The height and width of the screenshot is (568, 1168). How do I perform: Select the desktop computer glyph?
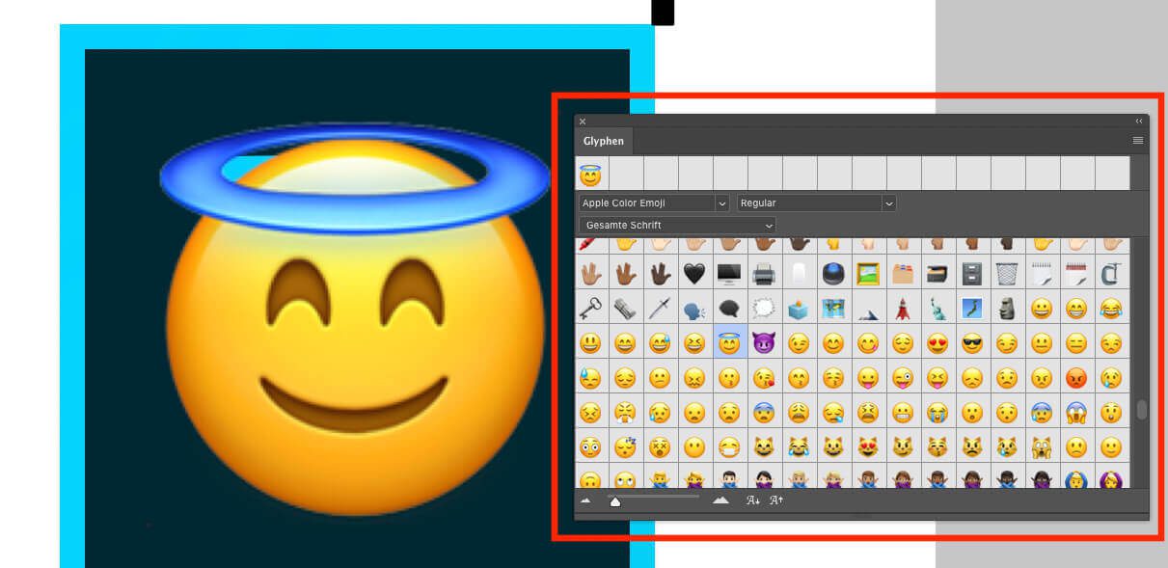[729, 275]
